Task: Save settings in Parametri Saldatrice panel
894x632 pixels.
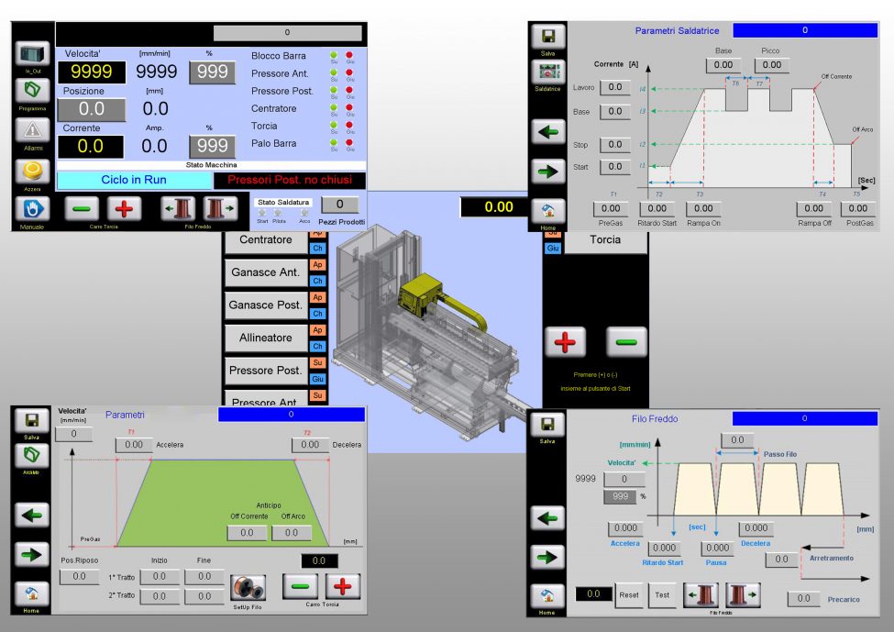Action: (547, 37)
